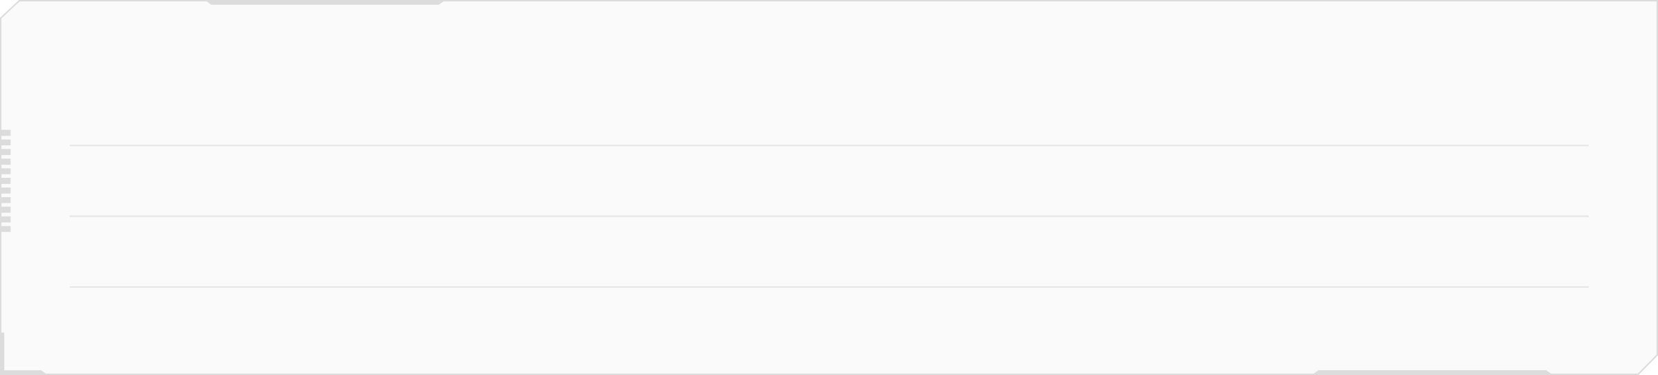Click the second horizontal divider line

829,216
